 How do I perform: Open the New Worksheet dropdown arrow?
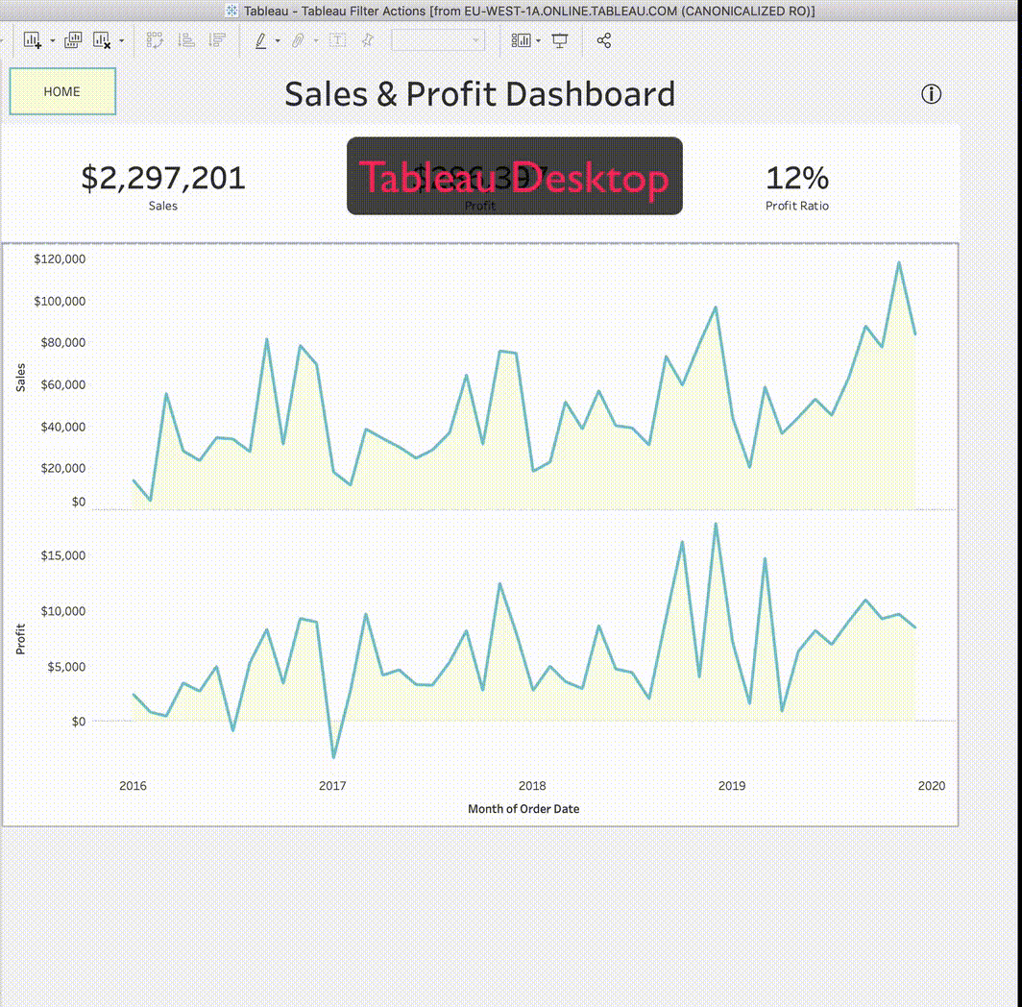(53, 41)
